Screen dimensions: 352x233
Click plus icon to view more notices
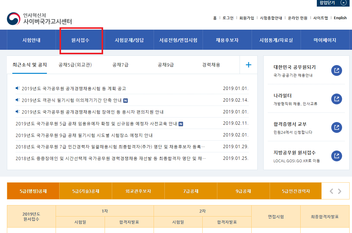(x=248, y=65)
